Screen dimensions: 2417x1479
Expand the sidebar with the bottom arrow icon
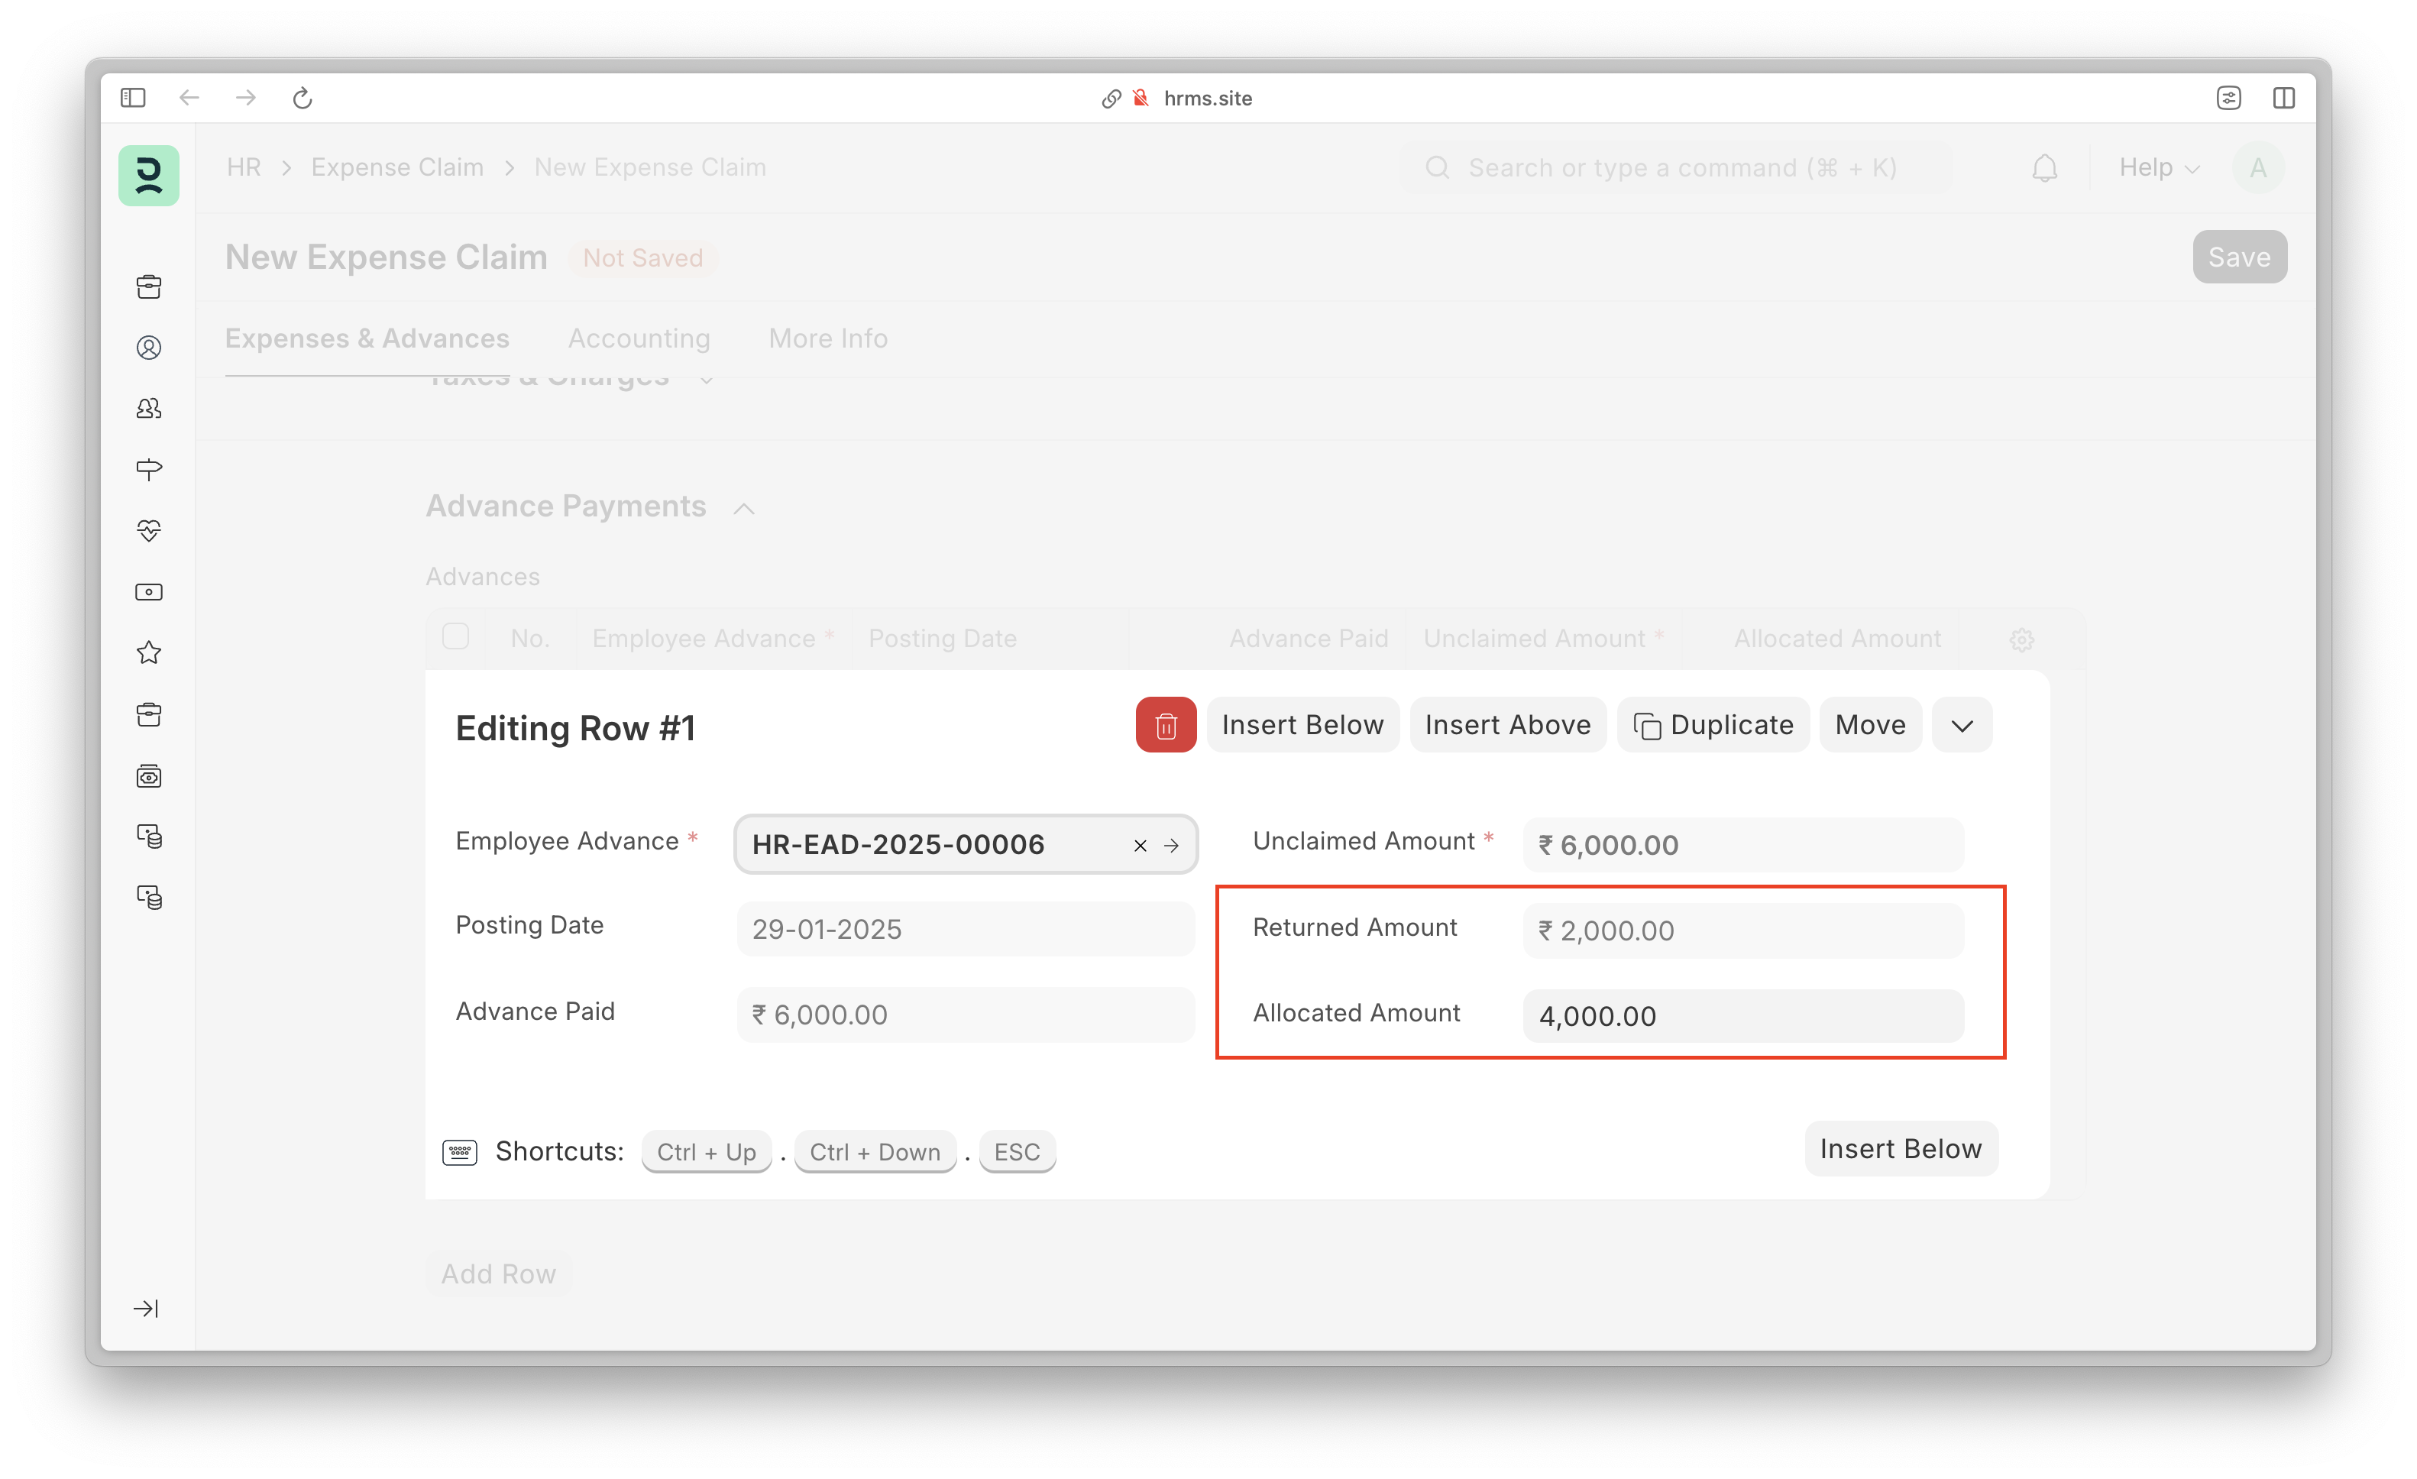tap(146, 1309)
